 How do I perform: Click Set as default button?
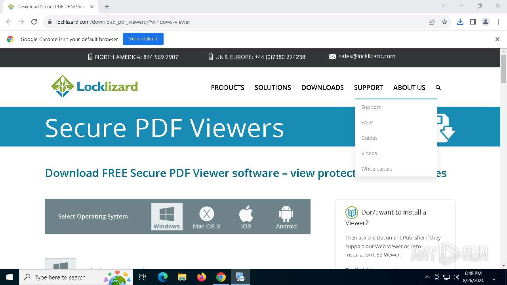click(x=143, y=39)
